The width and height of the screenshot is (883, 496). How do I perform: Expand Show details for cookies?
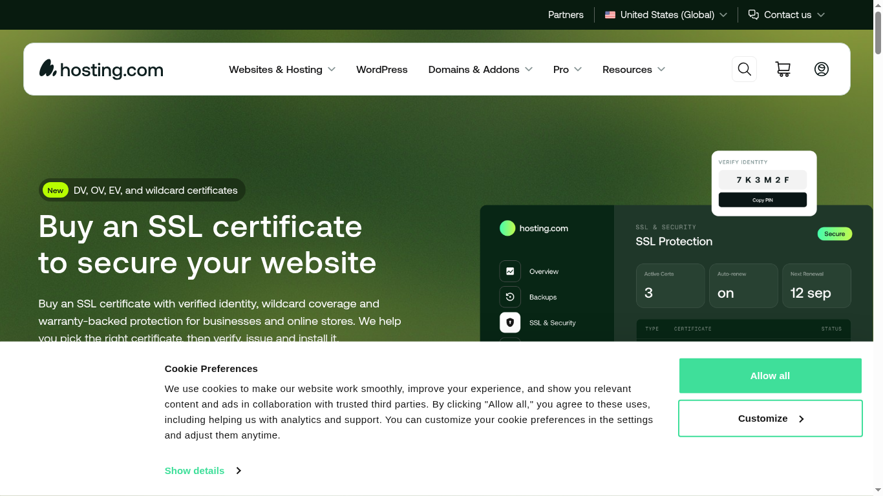tap(203, 471)
